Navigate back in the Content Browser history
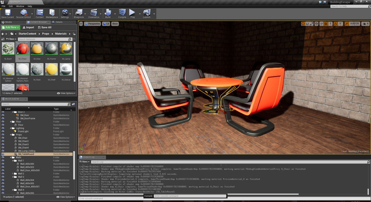This screenshot has width=371, height=202. (x=3, y=34)
